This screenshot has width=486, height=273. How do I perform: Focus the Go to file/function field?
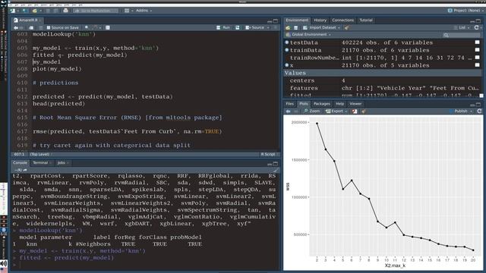coord(96,11)
